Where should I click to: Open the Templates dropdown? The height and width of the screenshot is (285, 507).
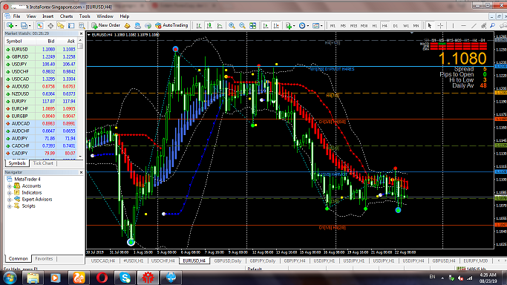[x=317, y=25]
